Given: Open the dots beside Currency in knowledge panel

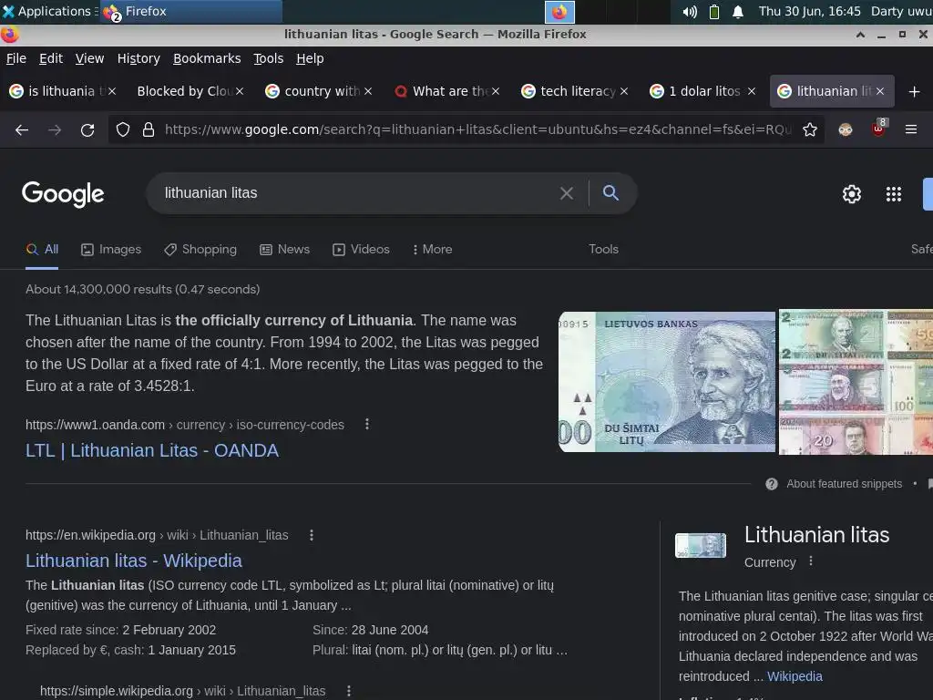Looking at the screenshot, I should [810, 561].
